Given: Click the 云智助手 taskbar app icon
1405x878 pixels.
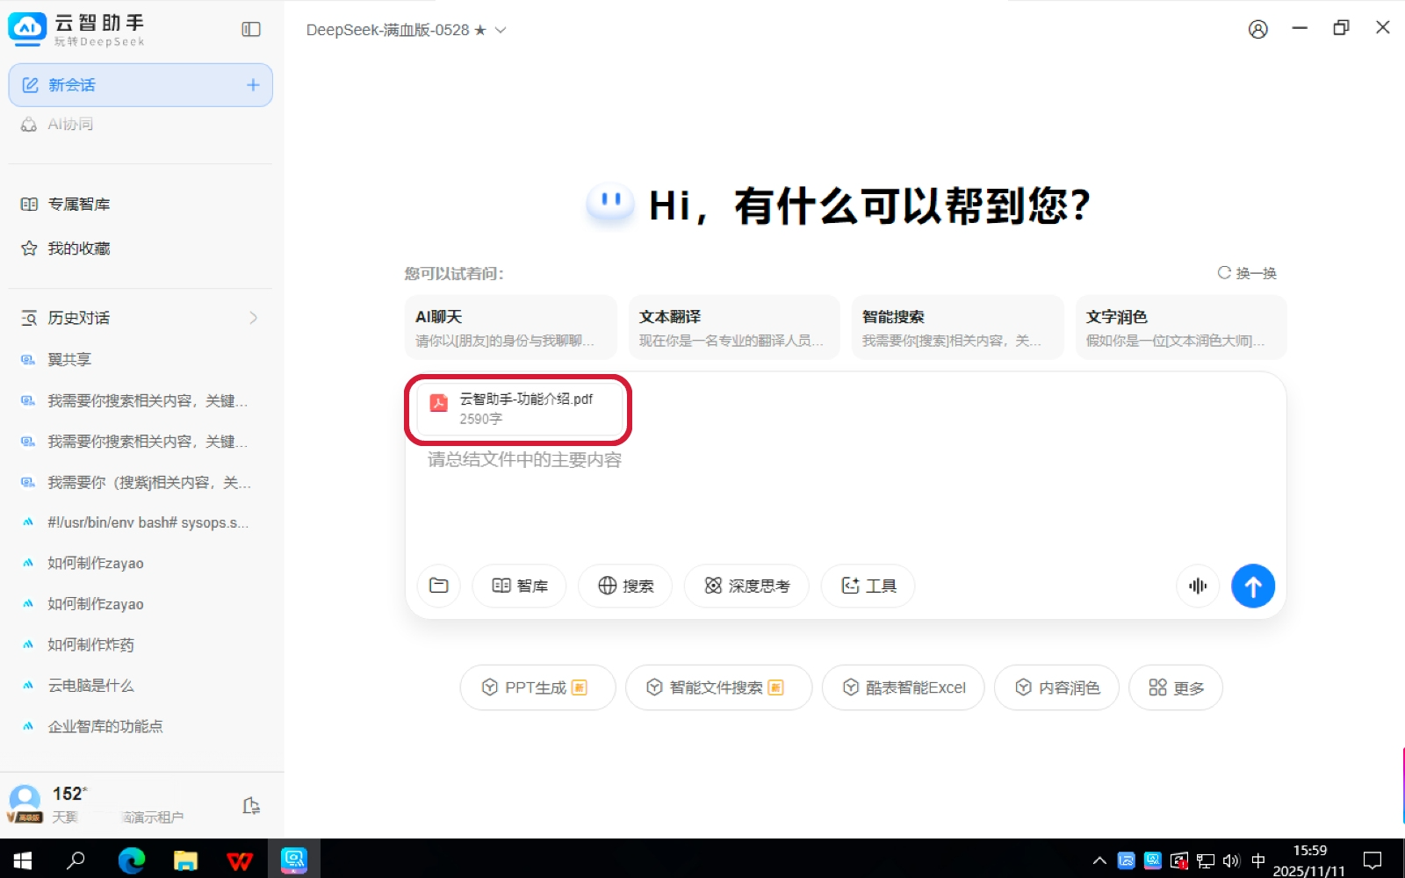Looking at the screenshot, I should point(293,860).
